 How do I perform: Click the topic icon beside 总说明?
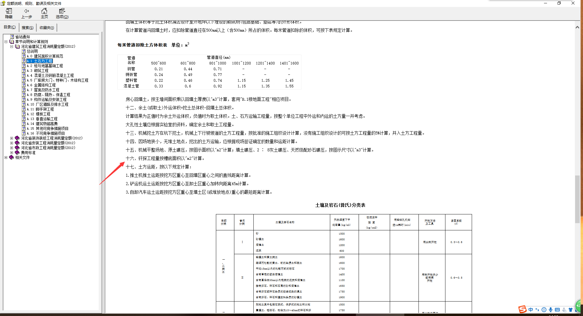(x=24, y=51)
